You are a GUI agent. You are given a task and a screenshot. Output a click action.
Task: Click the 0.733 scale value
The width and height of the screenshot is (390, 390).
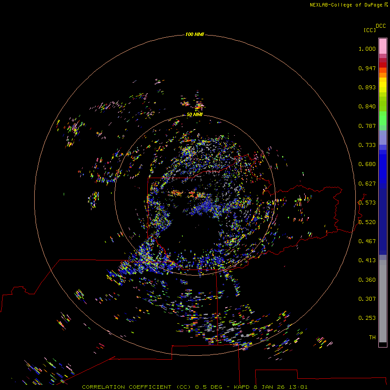(x=367, y=145)
